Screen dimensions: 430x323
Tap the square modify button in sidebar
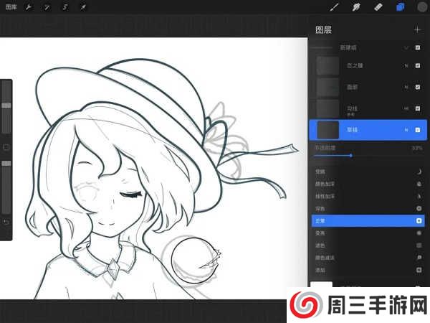coord(6,147)
